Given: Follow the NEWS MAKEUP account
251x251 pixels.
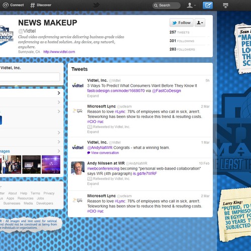Looking at the screenshot, I should point(182,23).
